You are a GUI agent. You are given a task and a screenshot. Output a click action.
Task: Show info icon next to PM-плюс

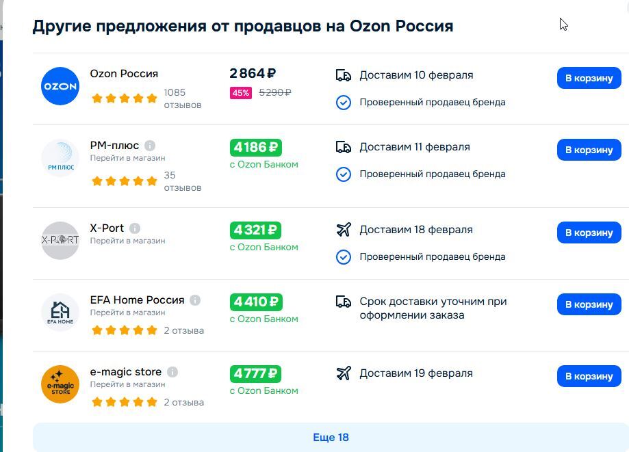tap(150, 146)
